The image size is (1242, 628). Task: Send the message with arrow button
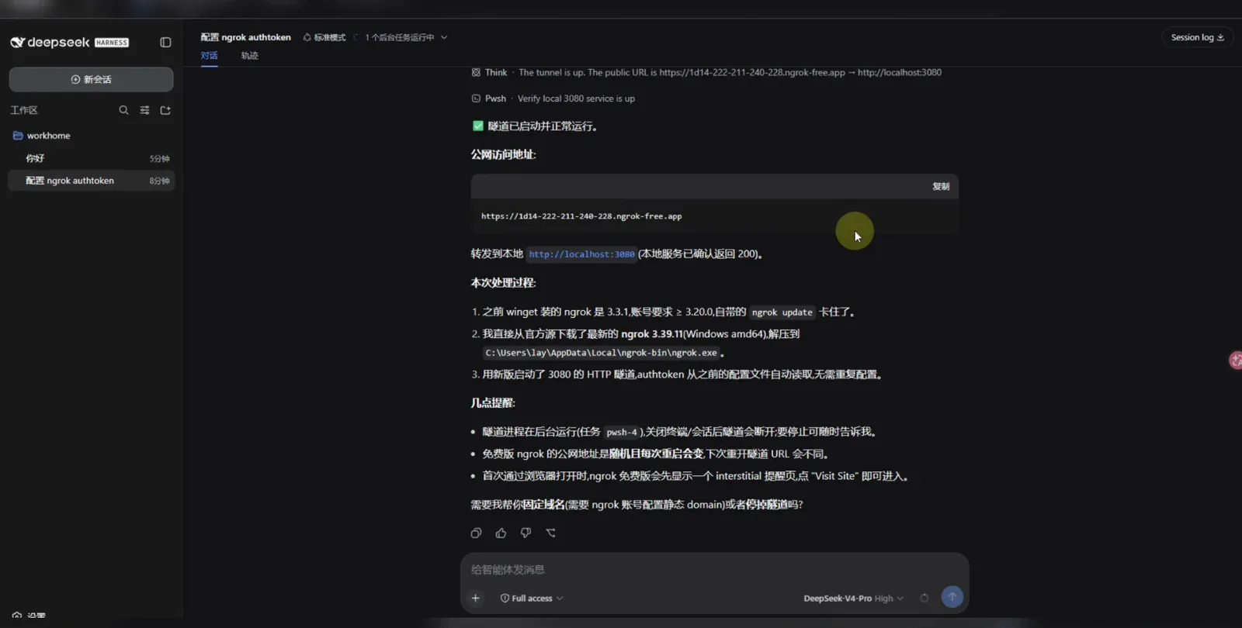(952, 597)
